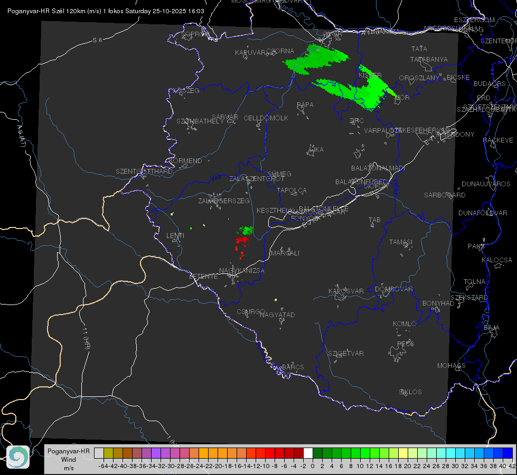This screenshot has height=475, width=517.
Task: Click the TAB city label
Action: [374, 220]
